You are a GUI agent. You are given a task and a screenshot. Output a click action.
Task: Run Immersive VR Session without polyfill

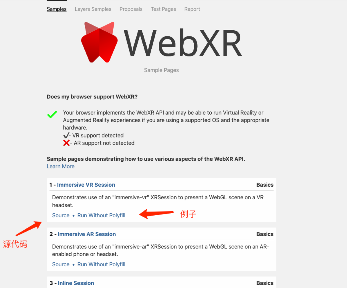(102, 215)
